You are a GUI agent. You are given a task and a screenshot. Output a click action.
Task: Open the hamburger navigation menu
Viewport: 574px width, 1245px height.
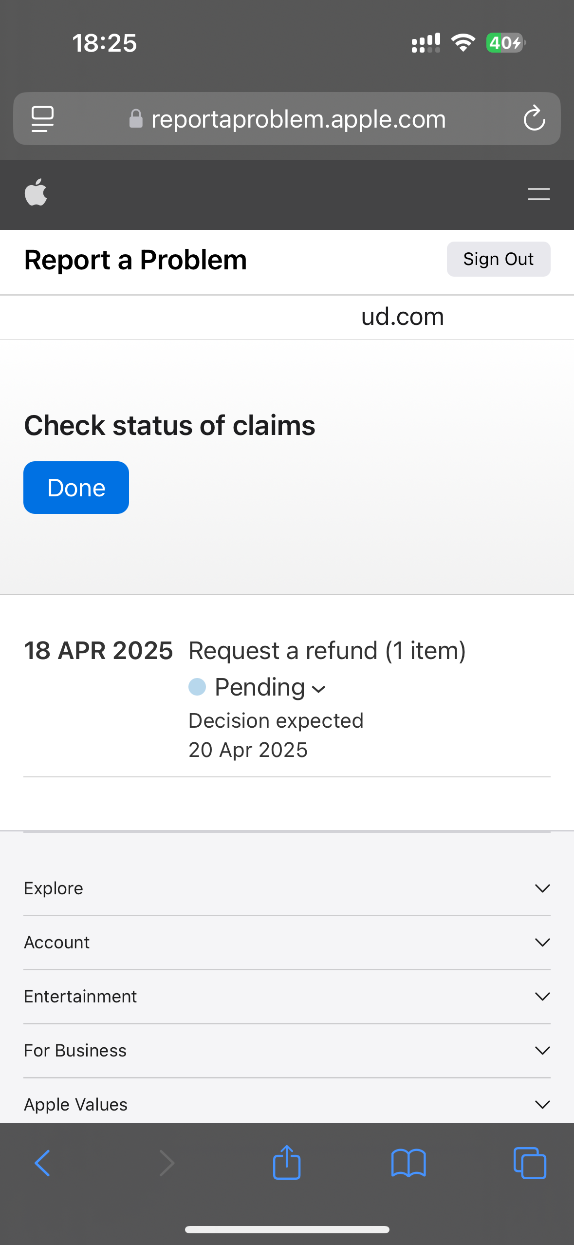point(538,194)
